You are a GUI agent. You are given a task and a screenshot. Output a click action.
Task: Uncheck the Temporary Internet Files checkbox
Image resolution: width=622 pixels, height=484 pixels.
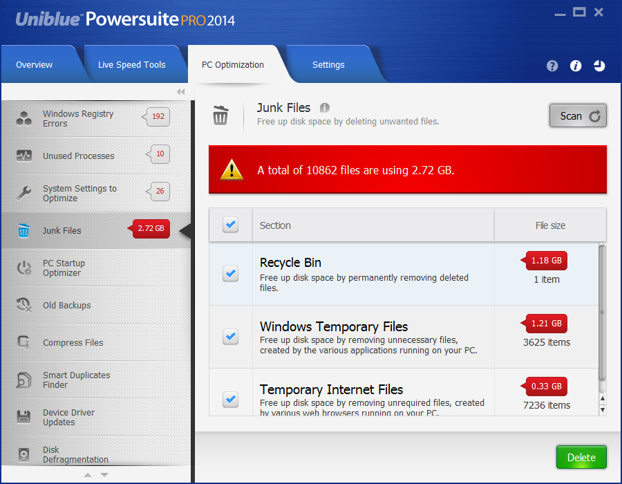(230, 400)
